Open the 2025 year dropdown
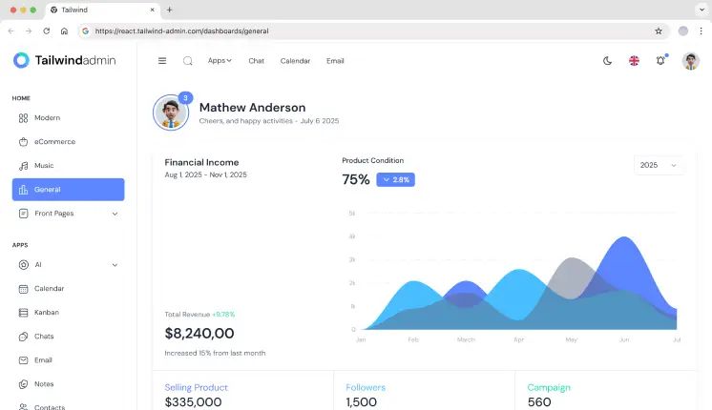The image size is (712, 410). 659,165
